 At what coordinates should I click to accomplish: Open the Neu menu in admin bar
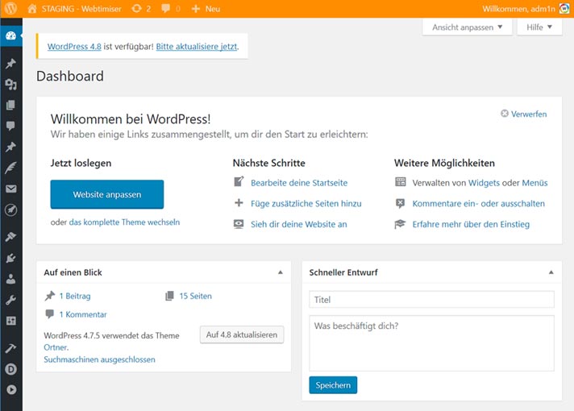point(206,8)
